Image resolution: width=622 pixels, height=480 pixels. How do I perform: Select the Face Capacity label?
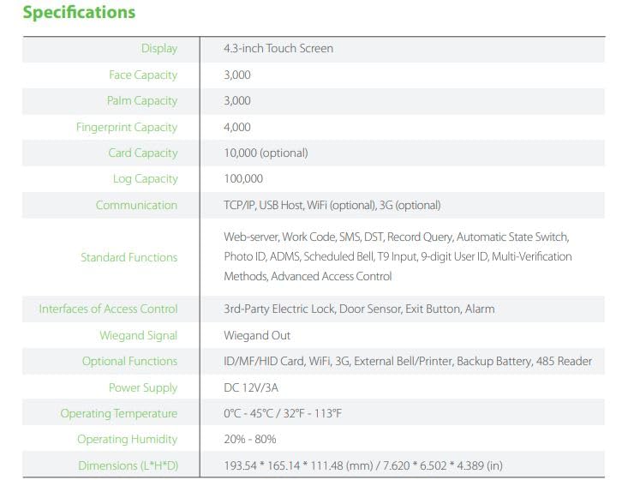[143, 75]
